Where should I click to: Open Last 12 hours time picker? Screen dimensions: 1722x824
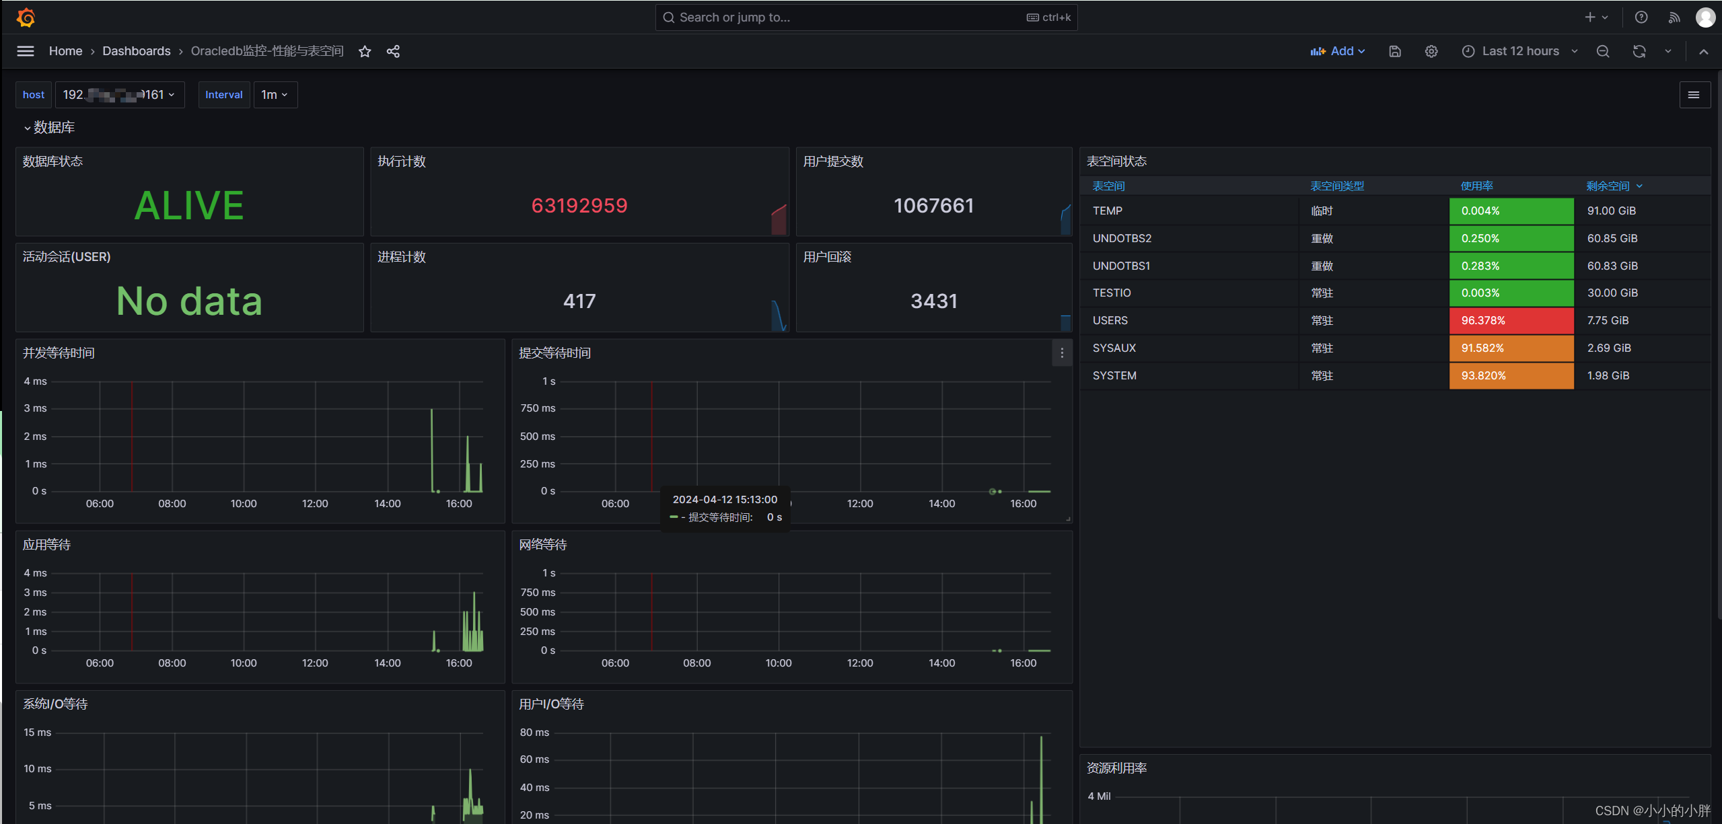coord(1519,51)
